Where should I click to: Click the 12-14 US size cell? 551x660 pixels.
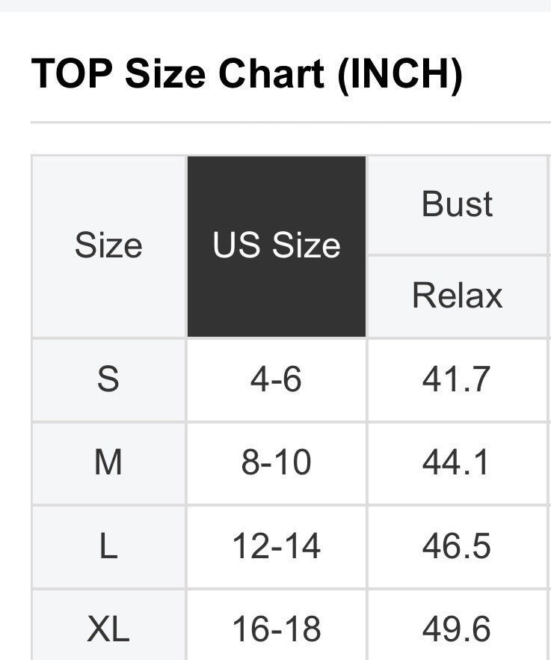276,546
